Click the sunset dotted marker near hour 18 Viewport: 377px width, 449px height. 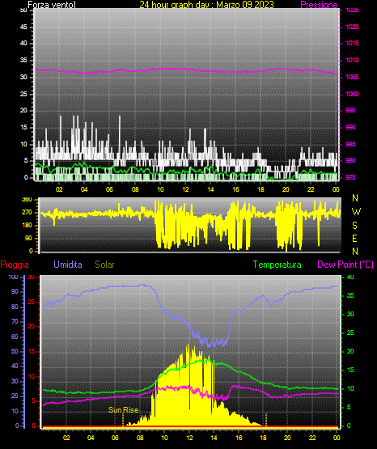[x=266, y=420]
